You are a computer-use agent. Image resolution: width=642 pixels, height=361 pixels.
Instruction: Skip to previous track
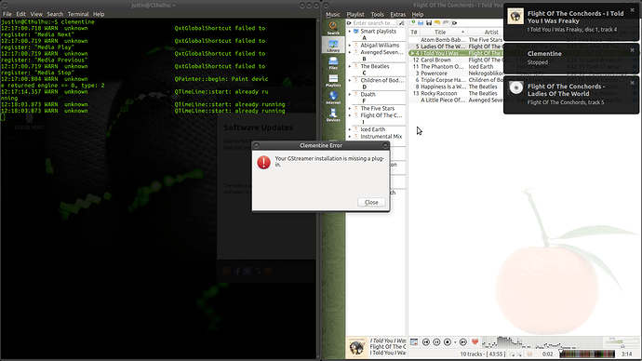coord(426,341)
